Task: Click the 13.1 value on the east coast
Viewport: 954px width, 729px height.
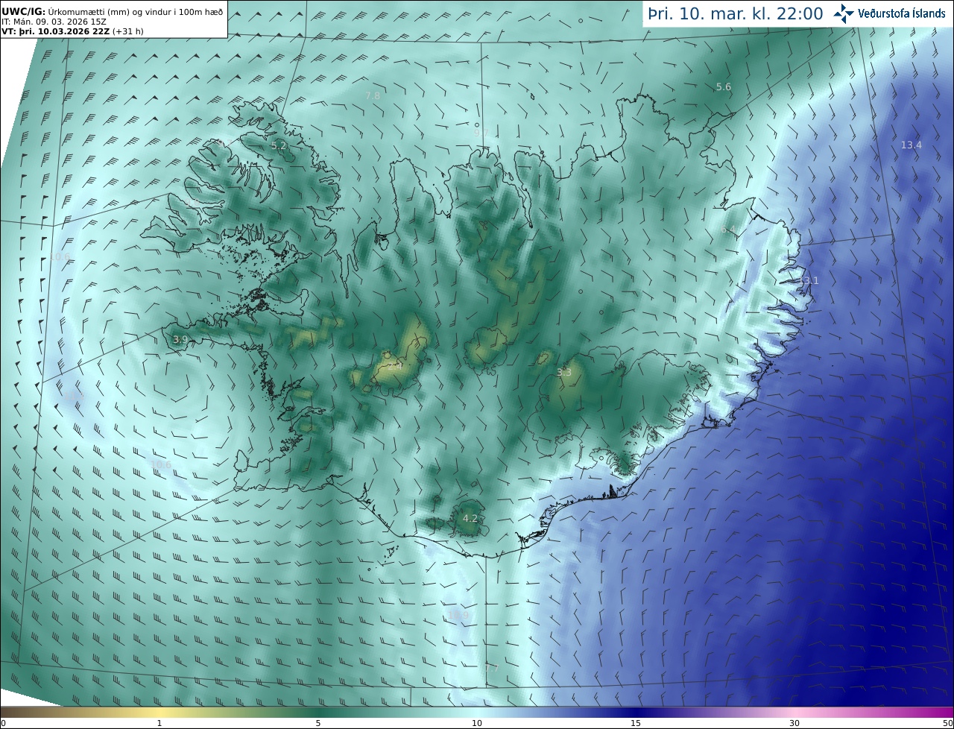Action: [809, 280]
